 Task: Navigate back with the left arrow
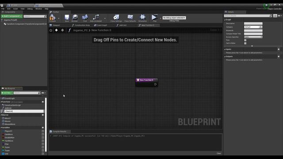click(x=57, y=30)
